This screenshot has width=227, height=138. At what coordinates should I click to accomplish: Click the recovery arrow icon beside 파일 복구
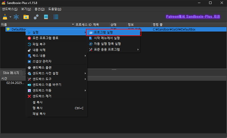point(30,44)
